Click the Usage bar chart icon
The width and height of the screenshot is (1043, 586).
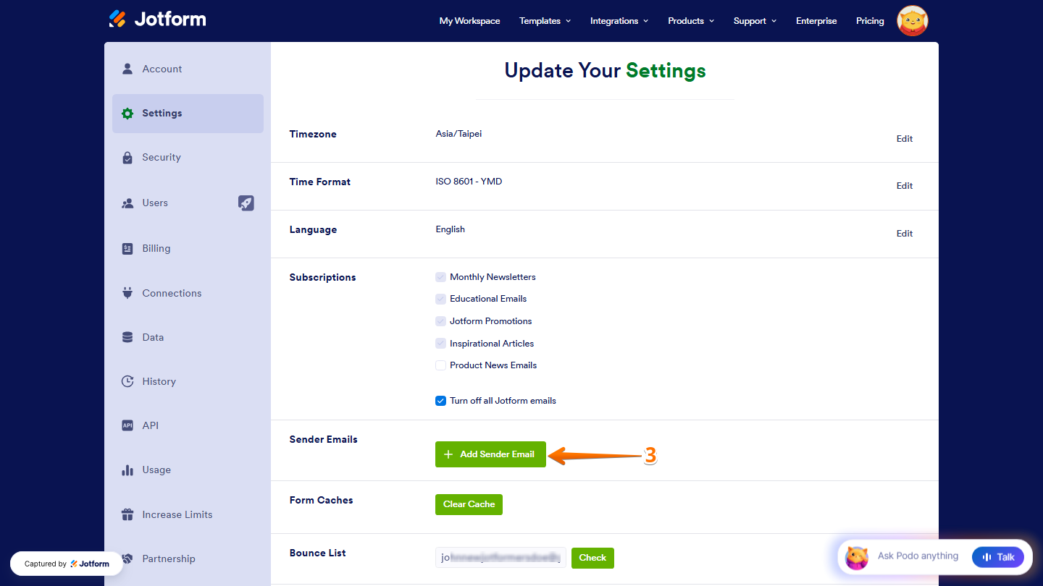click(127, 470)
